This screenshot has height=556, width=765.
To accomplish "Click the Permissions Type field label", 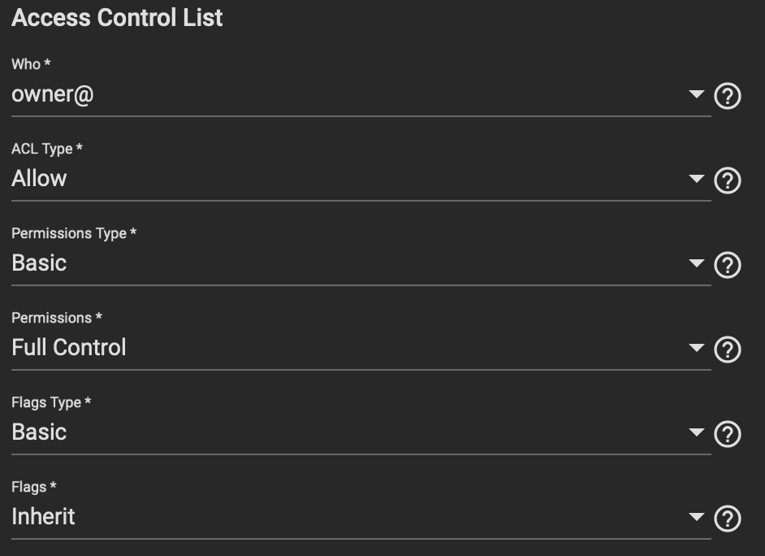I will tap(74, 233).
